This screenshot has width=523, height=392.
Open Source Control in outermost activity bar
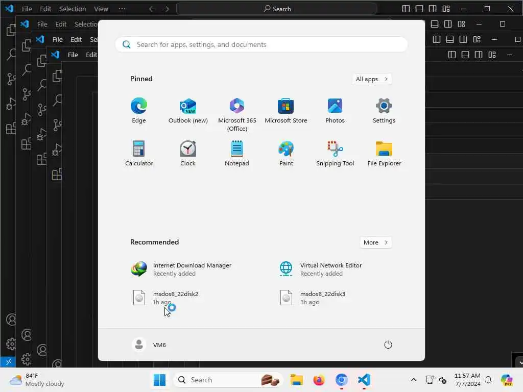pyautogui.click(x=10, y=79)
